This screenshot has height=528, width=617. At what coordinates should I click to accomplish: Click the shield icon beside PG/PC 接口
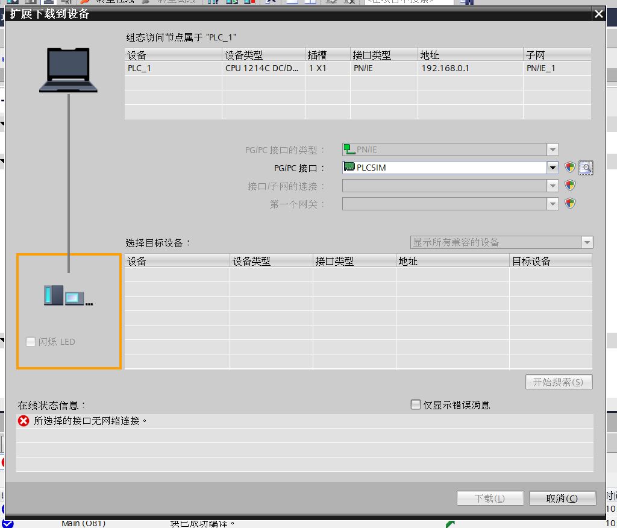point(570,168)
